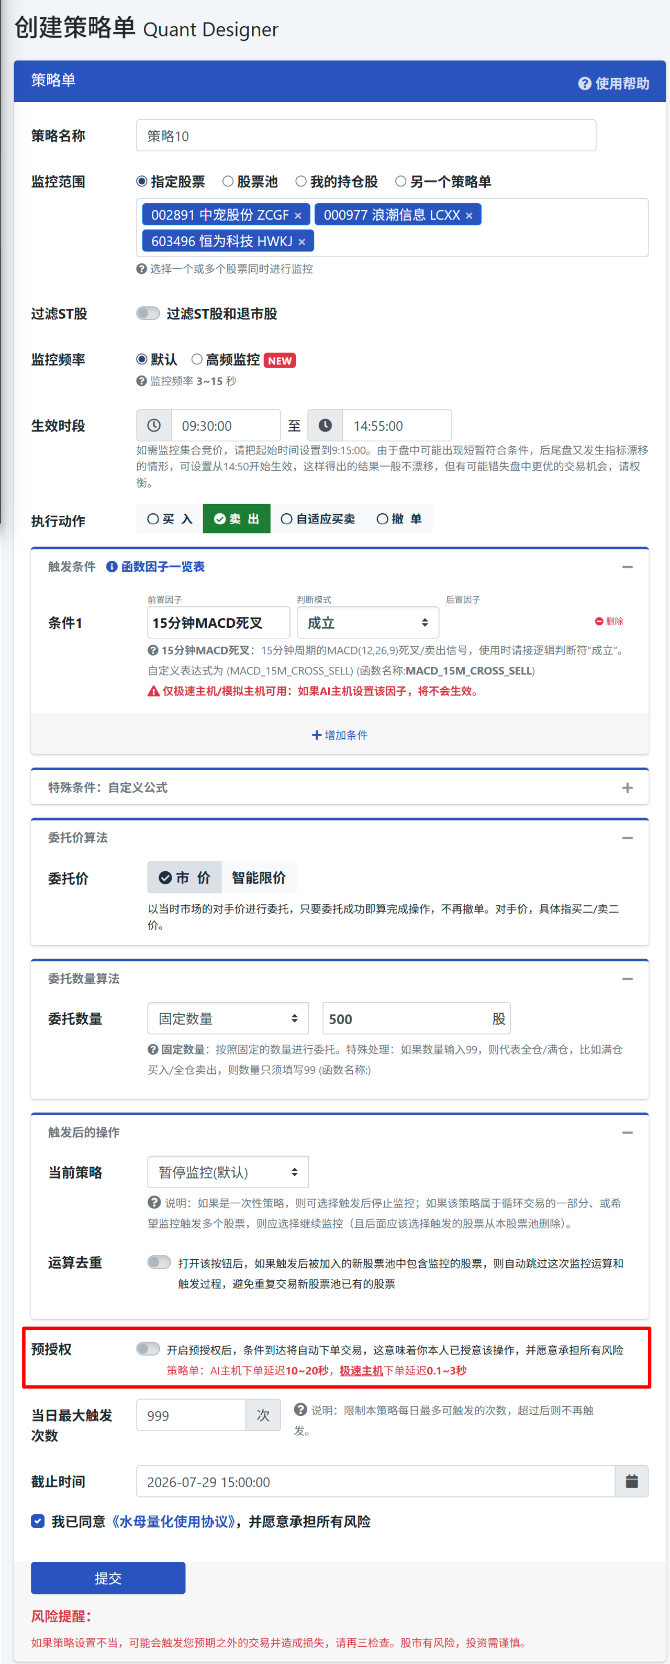Toggle the 预授权 switch
The width and height of the screenshot is (670, 1664).
(x=148, y=1349)
